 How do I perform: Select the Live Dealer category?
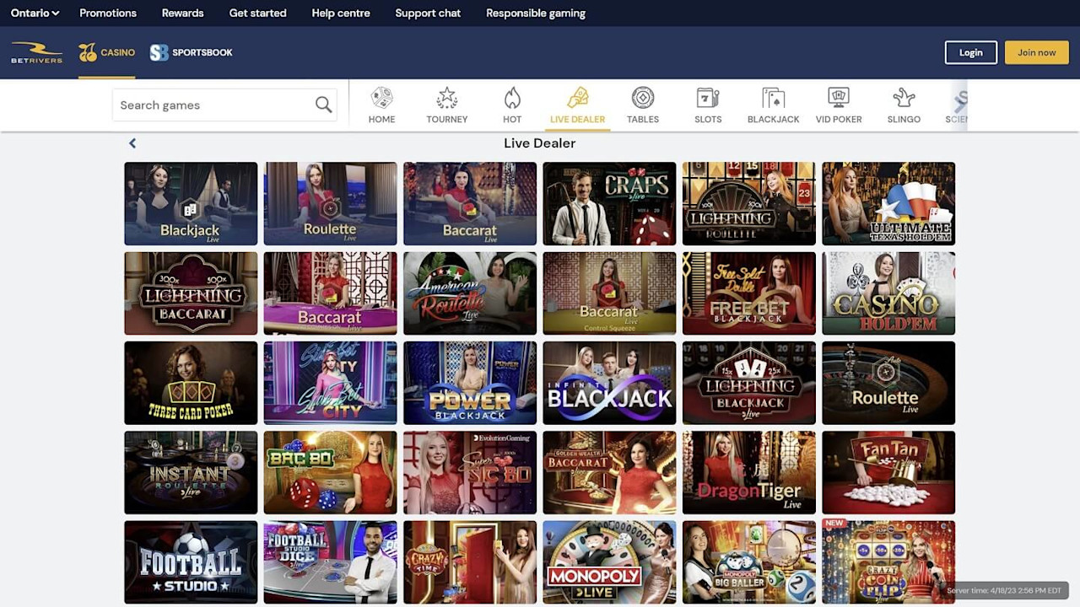577,105
